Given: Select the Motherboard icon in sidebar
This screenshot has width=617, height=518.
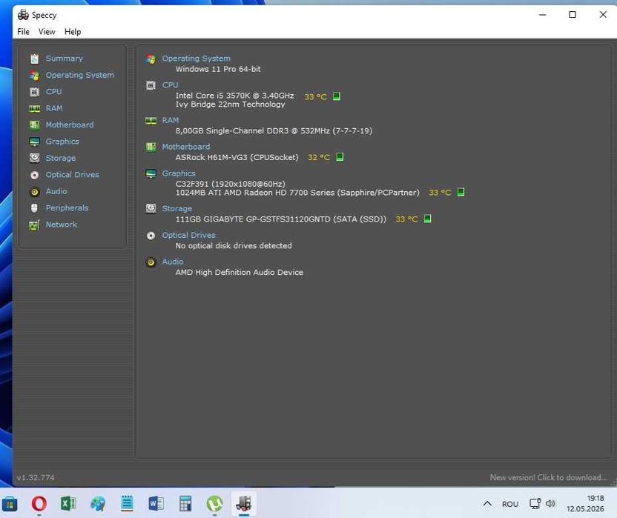Looking at the screenshot, I should point(34,125).
